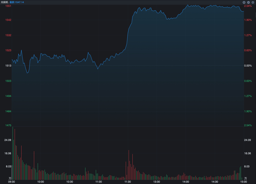Click the tallest green opening volume bar
This screenshot has height=184, width=256.
[13, 153]
